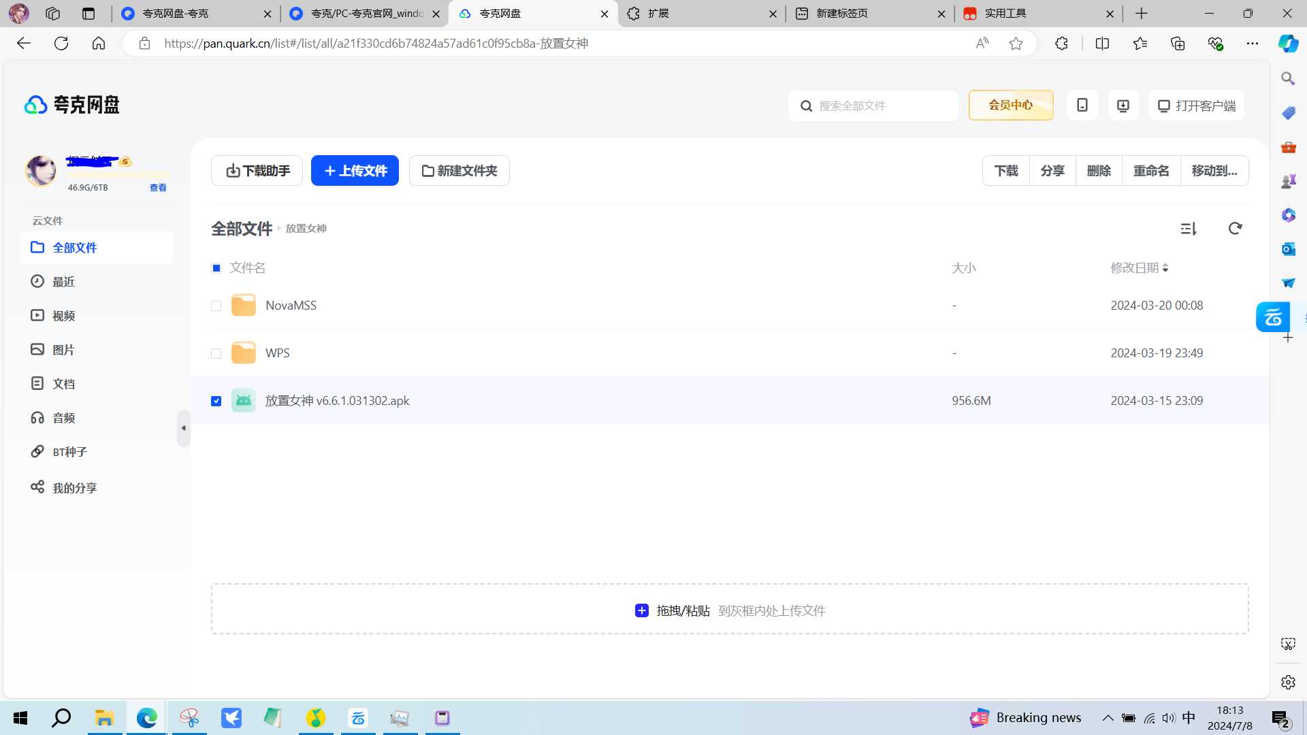The image size is (1307, 735).
Task: Switch to the 扩展 browser tab
Action: (x=701, y=14)
